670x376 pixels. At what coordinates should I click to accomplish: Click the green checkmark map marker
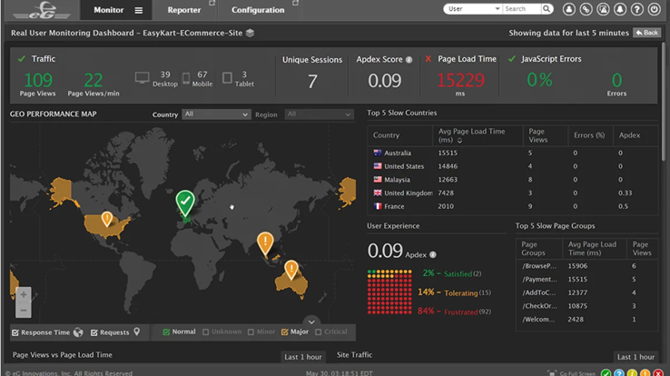185,203
